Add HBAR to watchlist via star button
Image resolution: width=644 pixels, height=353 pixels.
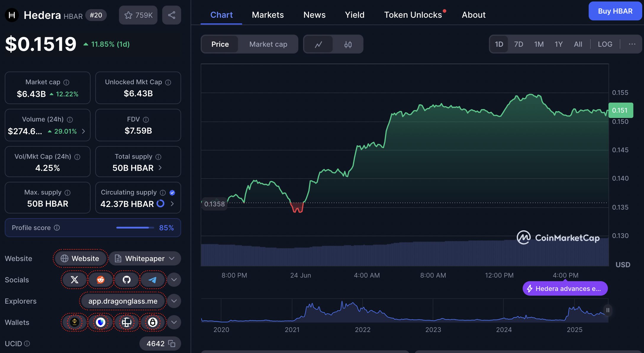138,15
